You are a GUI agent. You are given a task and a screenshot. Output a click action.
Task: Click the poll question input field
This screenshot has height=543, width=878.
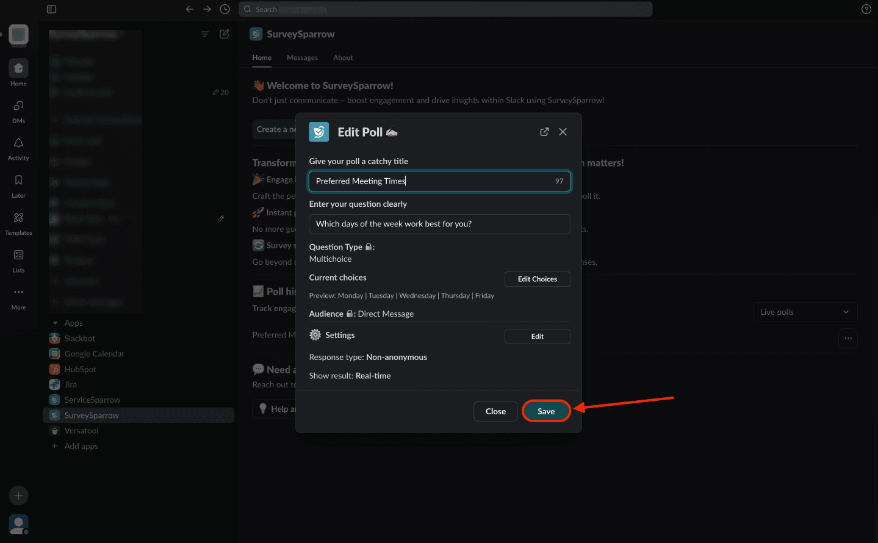click(439, 224)
